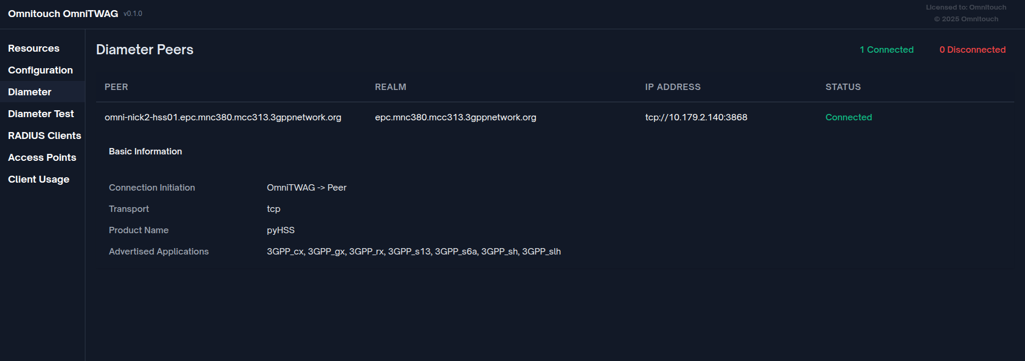1025x361 pixels.
Task: Sort by the REALM column header
Action: (x=390, y=87)
